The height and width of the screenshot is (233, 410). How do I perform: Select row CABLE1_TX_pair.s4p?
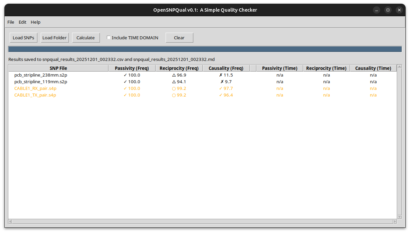[203, 95]
